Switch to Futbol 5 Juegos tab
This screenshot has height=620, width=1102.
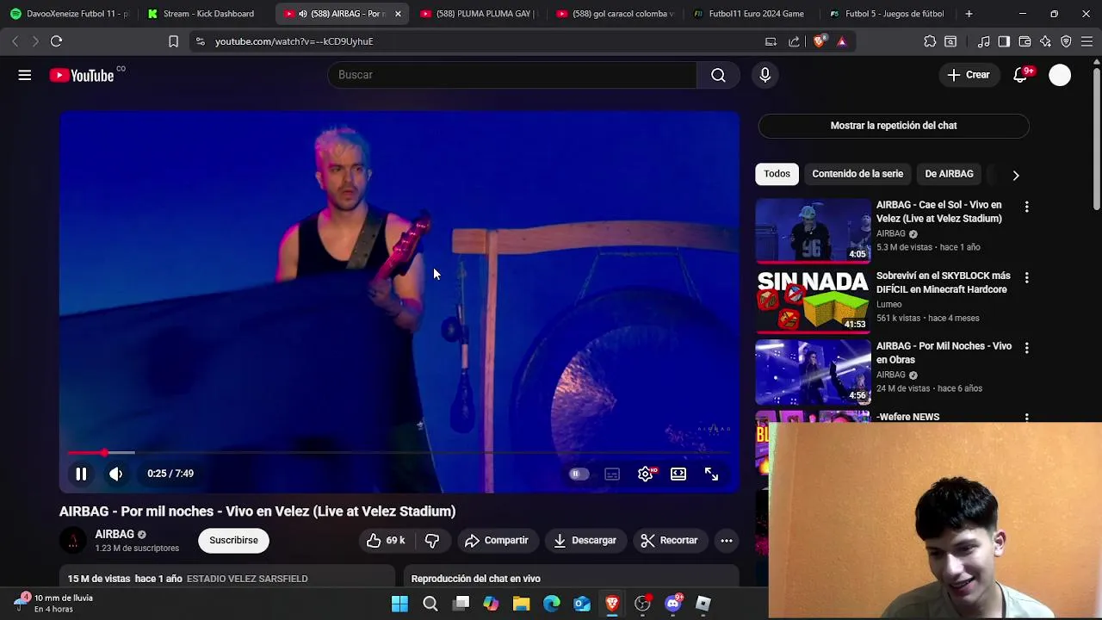pyautogui.click(x=888, y=14)
